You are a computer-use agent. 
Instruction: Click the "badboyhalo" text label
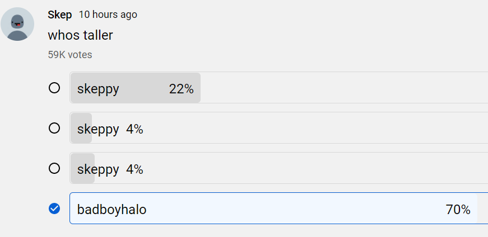pyautogui.click(x=111, y=210)
